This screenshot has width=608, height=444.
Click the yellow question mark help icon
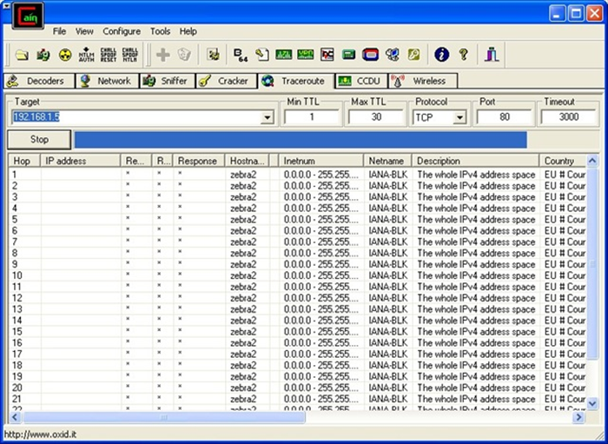[463, 55]
